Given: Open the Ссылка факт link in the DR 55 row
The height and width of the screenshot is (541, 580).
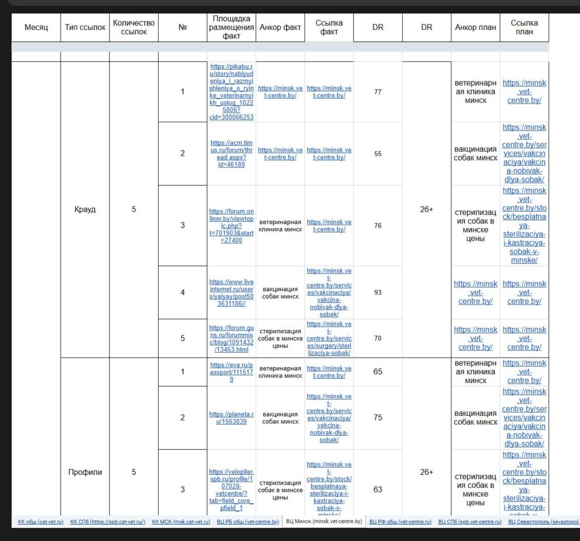Looking at the screenshot, I should (329, 153).
